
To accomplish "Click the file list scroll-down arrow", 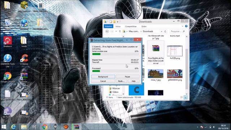I will coord(187,94).
